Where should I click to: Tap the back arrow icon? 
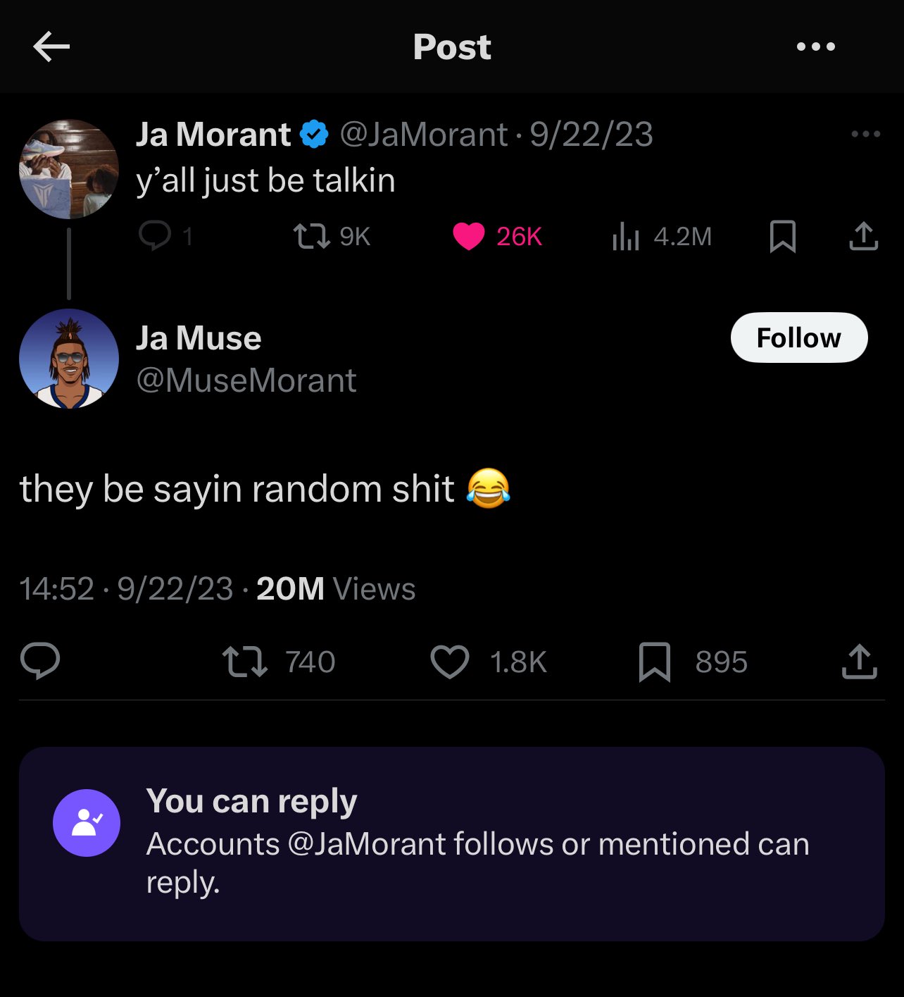51,47
